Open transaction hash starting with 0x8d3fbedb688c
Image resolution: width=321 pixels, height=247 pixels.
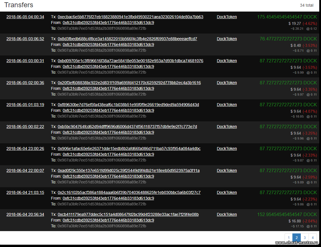click(127, 39)
